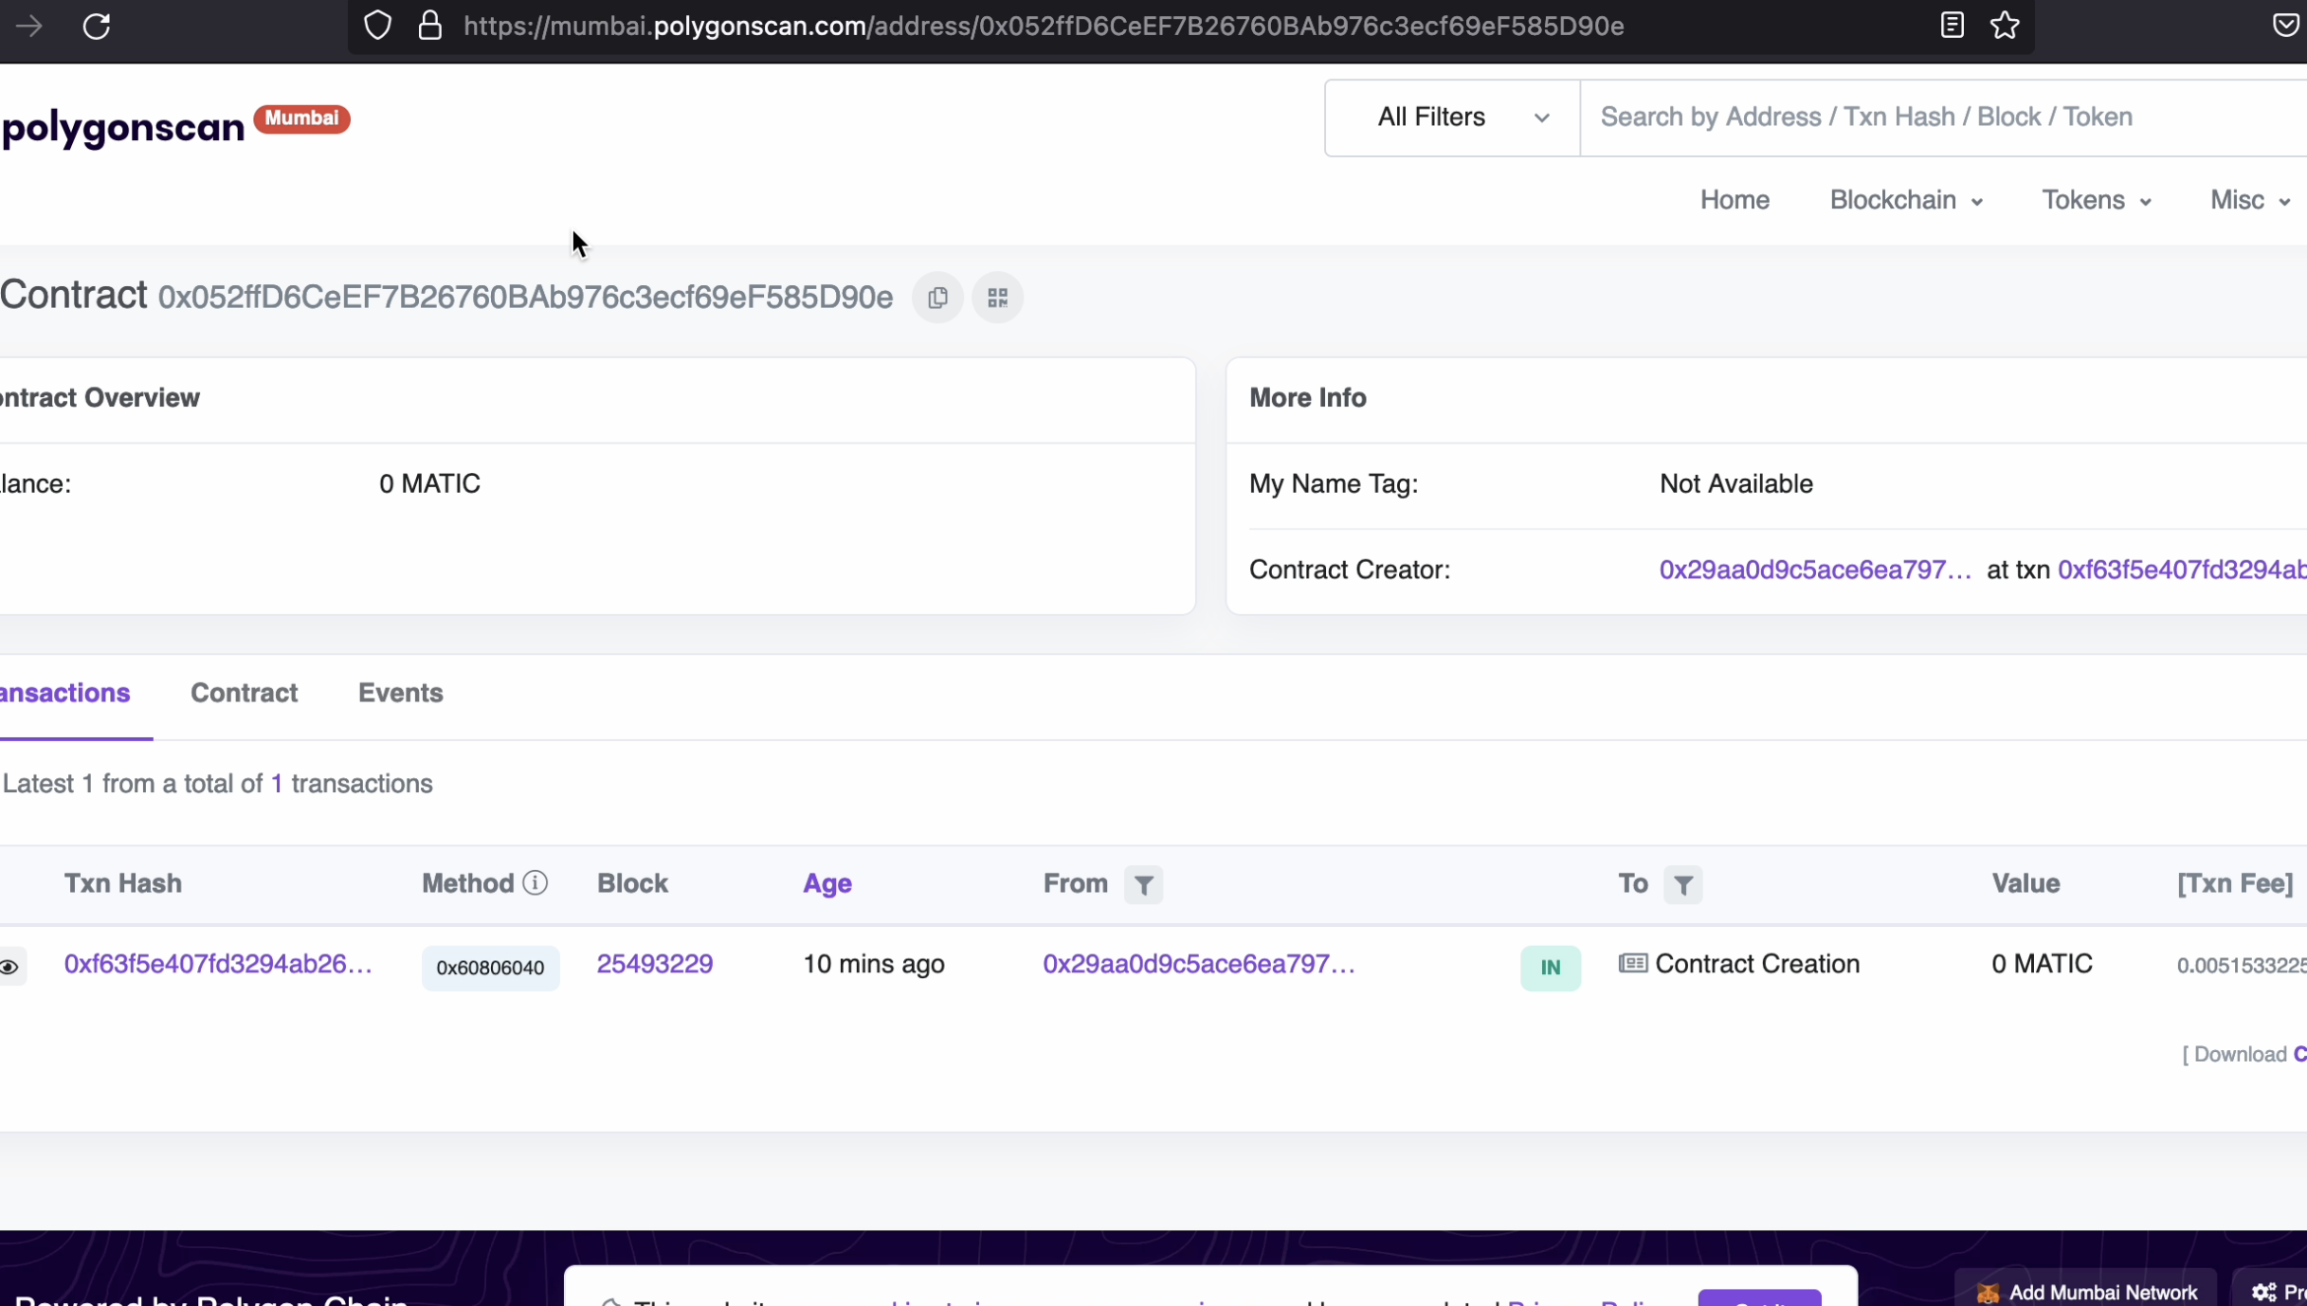
Task: Click the total 1 transactions link
Action: tap(277, 784)
